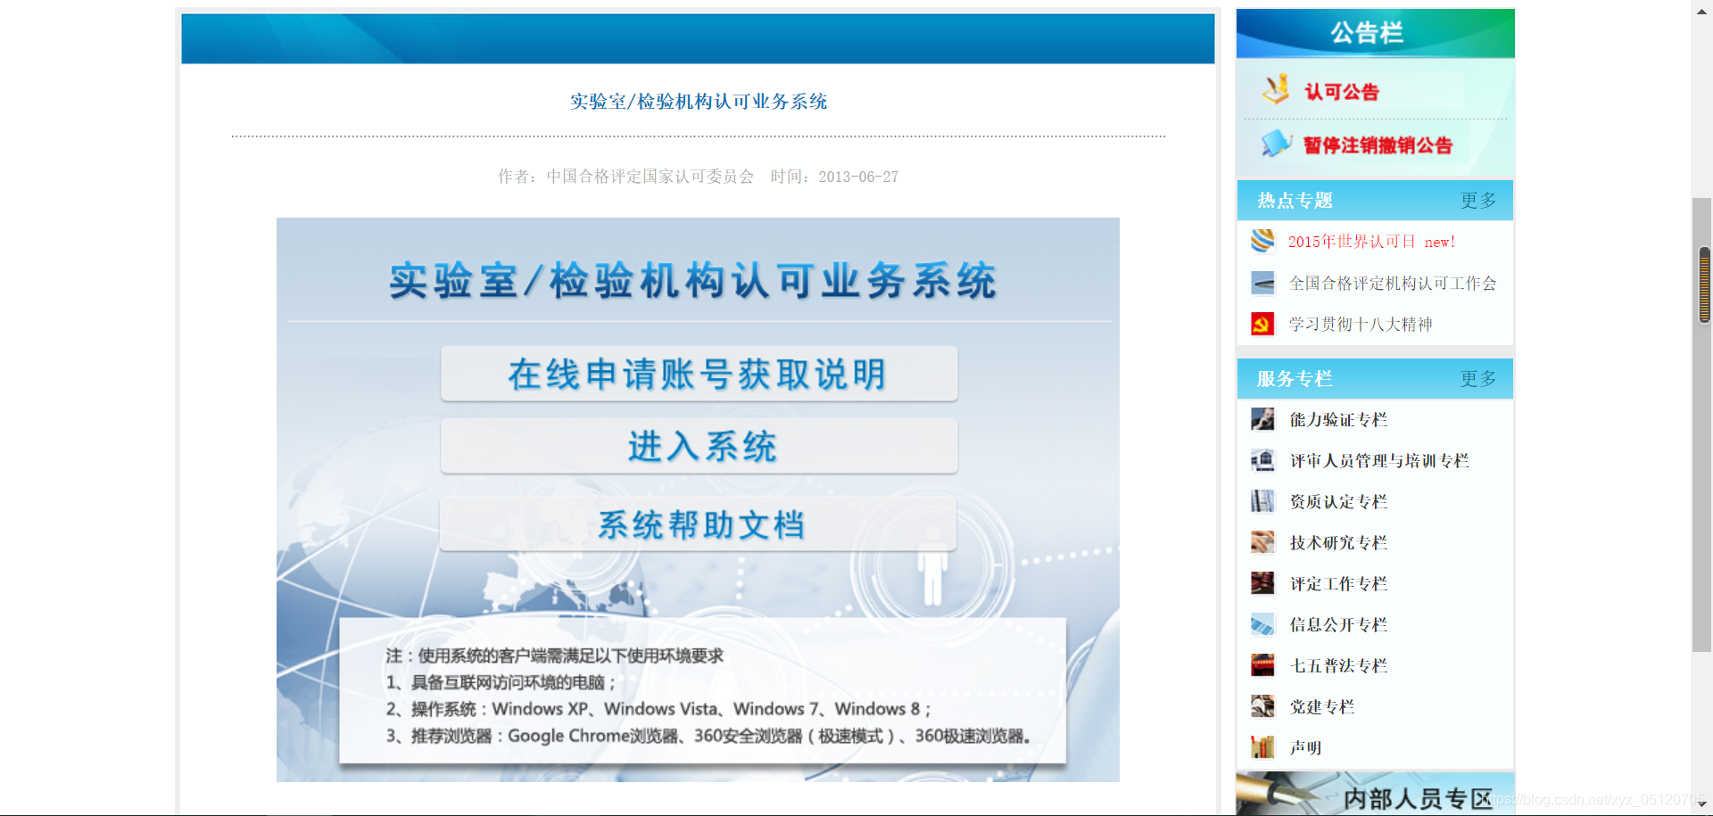The height and width of the screenshot is (816, 1713).
Task: Open 评定工作专栏 link
Action: click(1338, 584)
